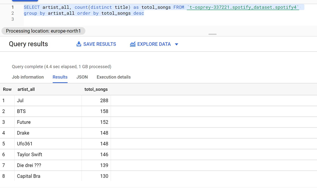Select the Ufo361 artist cell
The image size is (317, 188).
tap(48, 144)
